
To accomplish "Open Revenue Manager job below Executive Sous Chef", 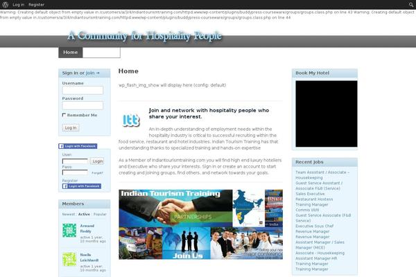I will (313, 231).
